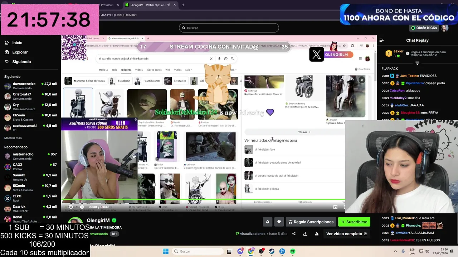Open sachauzumaki IRL channel
458x257 pixels.
(x=30, y=127)
